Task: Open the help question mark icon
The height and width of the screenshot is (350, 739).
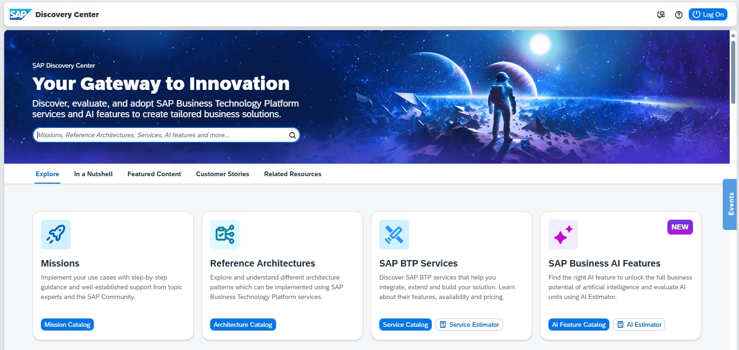Action: point(679,15)
